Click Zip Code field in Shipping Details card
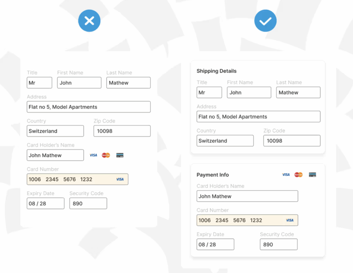This screenshot has width=353, height=273. click(x=292, y=141)
